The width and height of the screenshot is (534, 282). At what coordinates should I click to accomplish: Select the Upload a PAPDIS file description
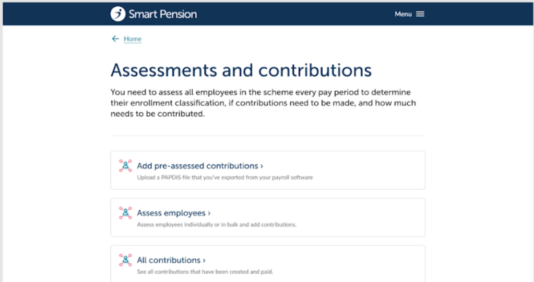[x=224, y=178]
